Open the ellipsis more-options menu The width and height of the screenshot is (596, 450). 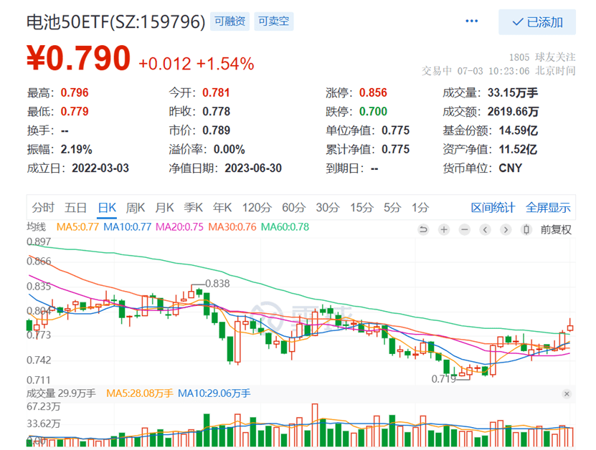pyautogui.click(x=471, y=21)
